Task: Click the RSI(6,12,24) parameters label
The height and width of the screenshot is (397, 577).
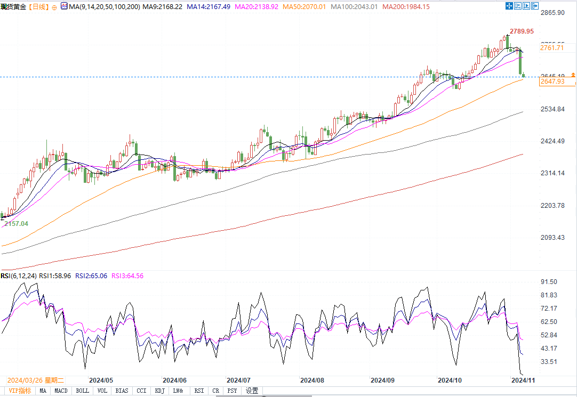Action: [18, 276]
